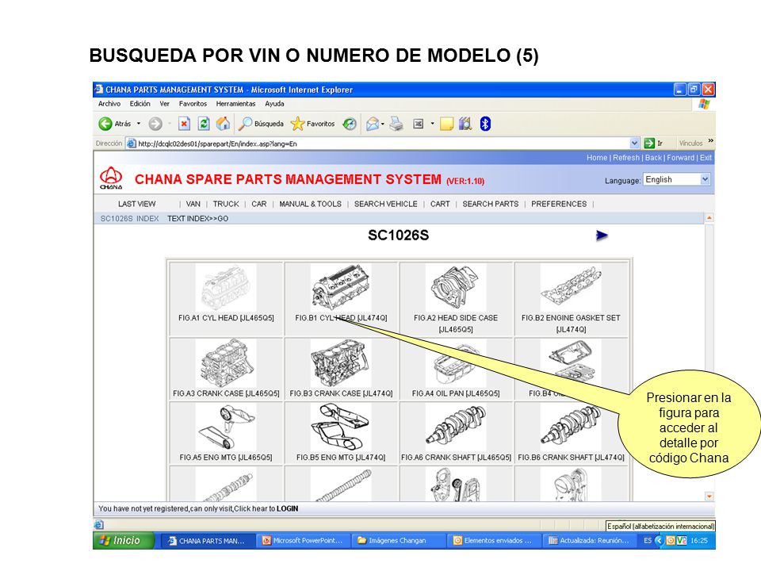This screenshot has height=571, width=761.
Task: Switch to Imágenes Changan taskbar folder
Action: [x=397, y=540]
